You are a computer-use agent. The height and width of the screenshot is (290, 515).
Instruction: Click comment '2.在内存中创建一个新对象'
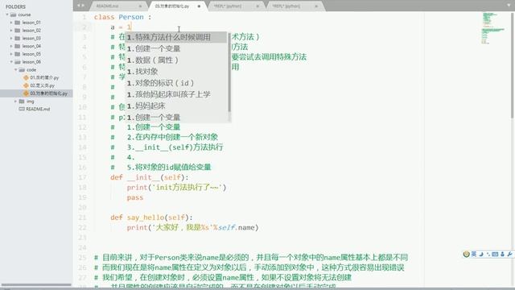pos(172,137)
